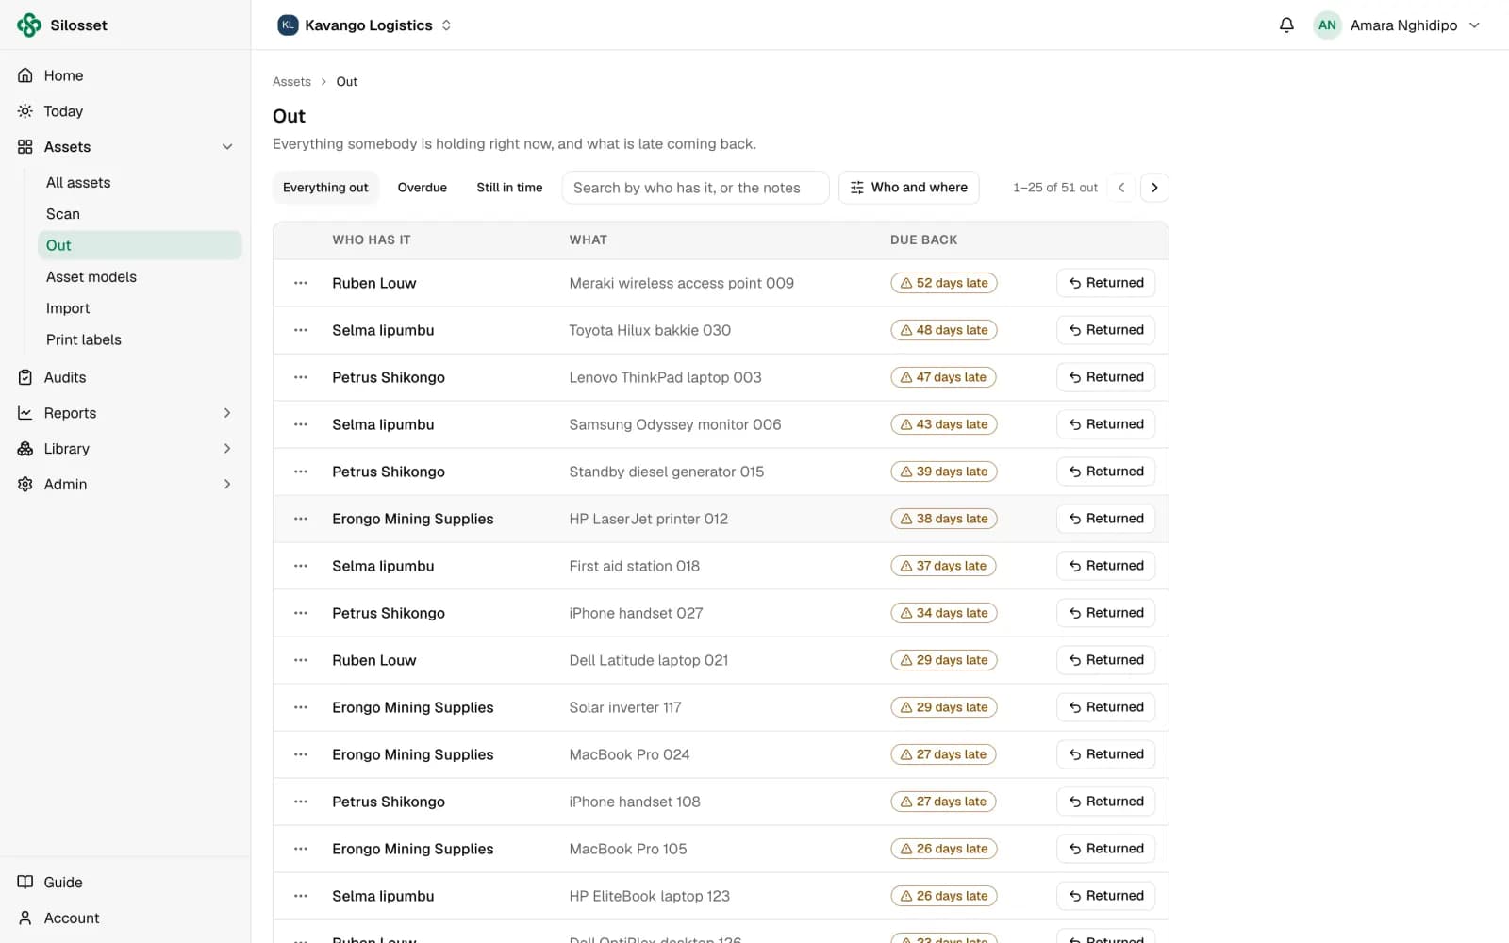
Task: Focus the search by who has it field
Action: pos(695,188)
